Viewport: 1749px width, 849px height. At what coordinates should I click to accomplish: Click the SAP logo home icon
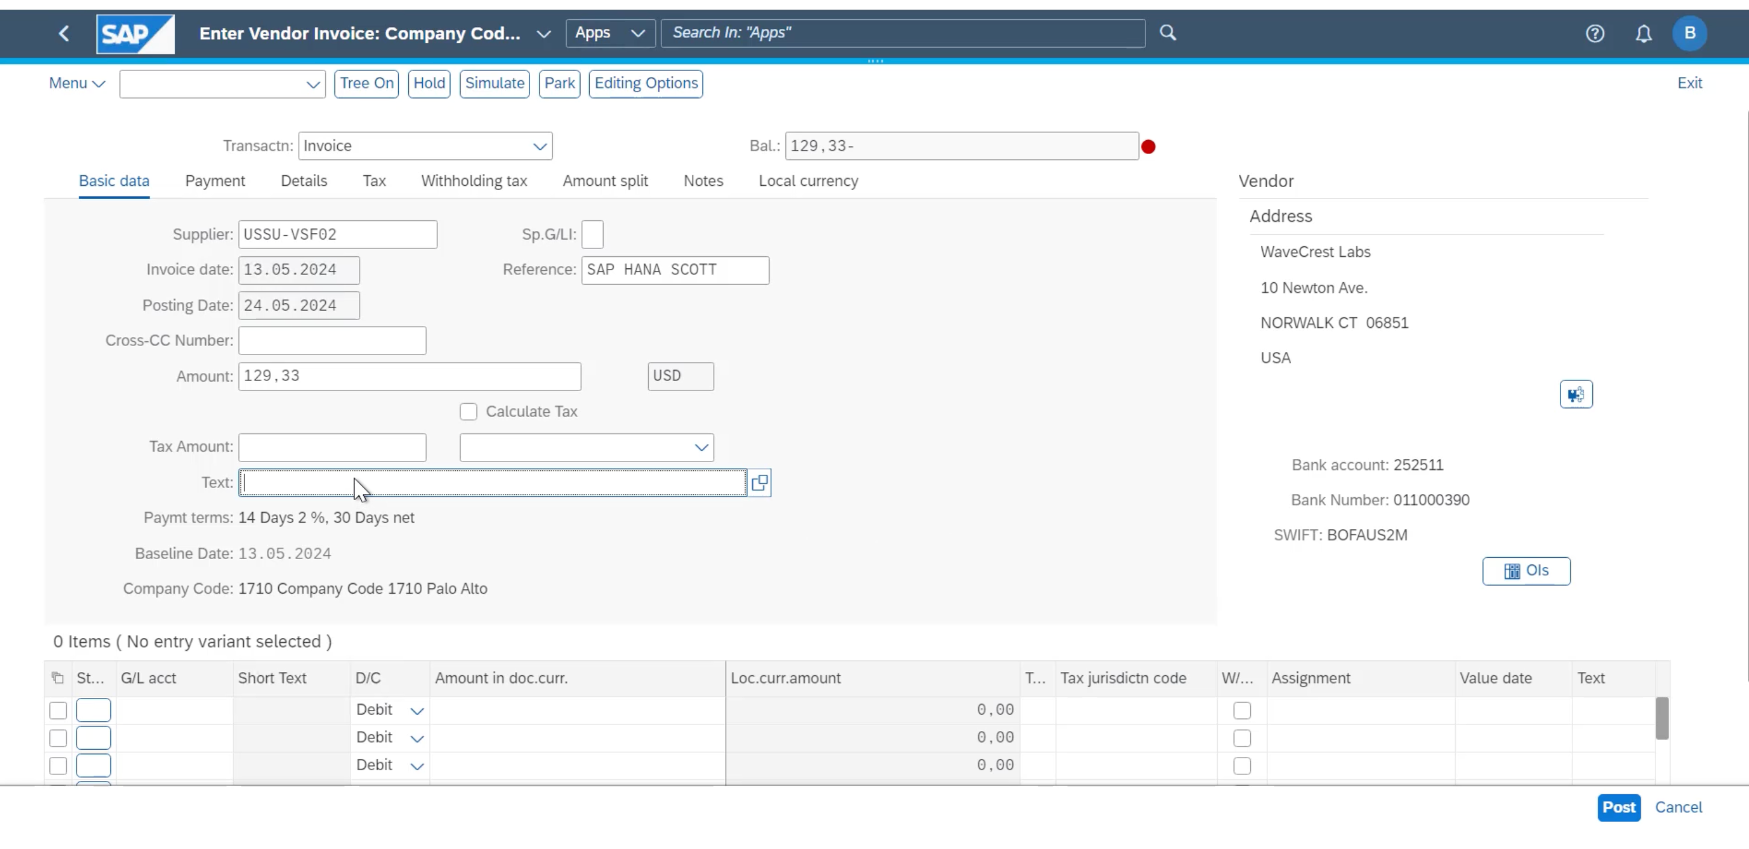coord(135,33)
